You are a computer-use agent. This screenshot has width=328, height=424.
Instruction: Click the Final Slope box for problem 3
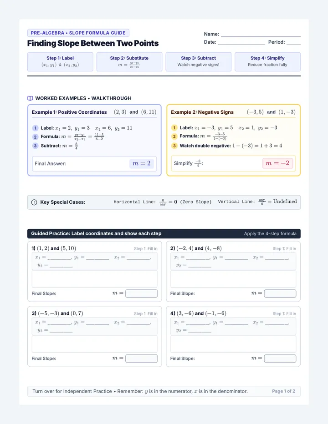141,358
